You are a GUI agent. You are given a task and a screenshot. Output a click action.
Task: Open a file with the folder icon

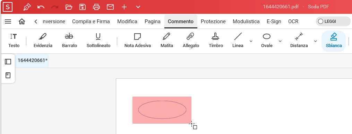click(x=69, y=7)
